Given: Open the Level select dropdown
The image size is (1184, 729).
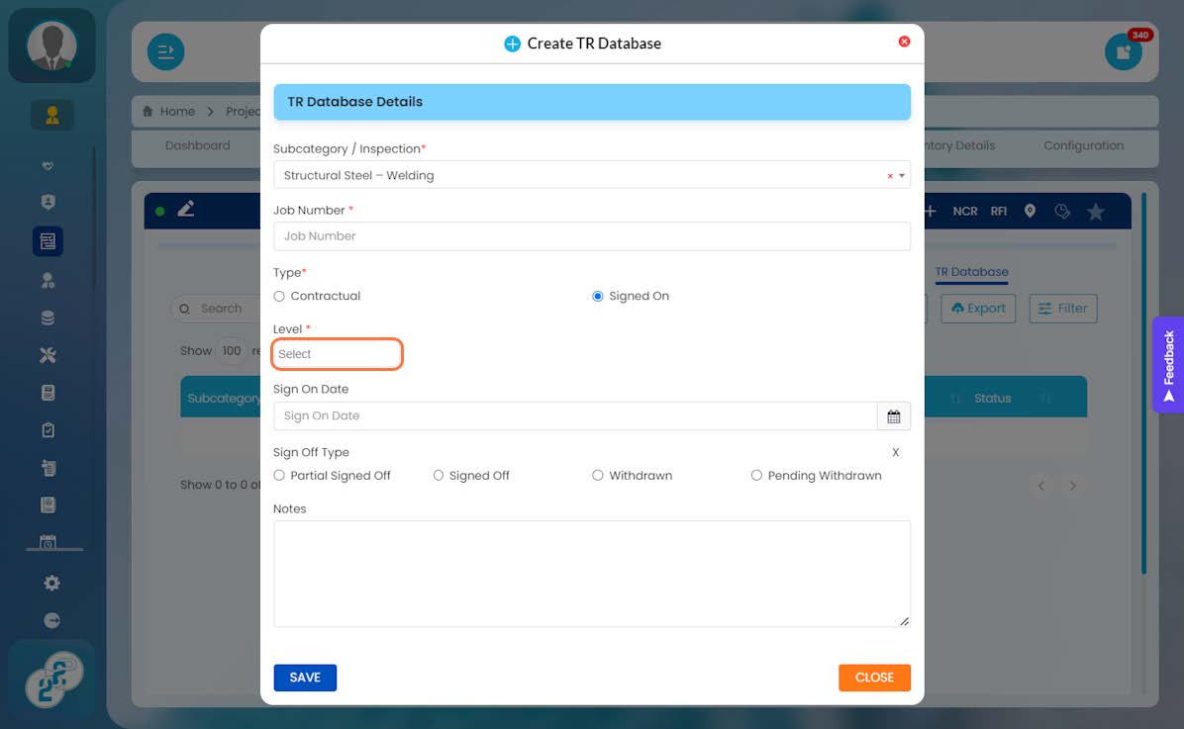Looking at the screenshot, I should [x=337, y=354].
